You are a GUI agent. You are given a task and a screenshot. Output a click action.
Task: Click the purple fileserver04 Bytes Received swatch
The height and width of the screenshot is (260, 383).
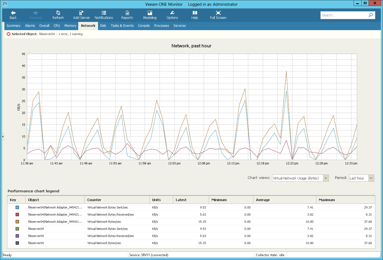pos(17,236)
